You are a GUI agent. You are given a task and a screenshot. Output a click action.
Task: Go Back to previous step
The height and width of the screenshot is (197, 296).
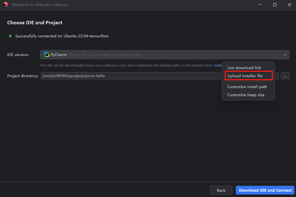[221, 190]
